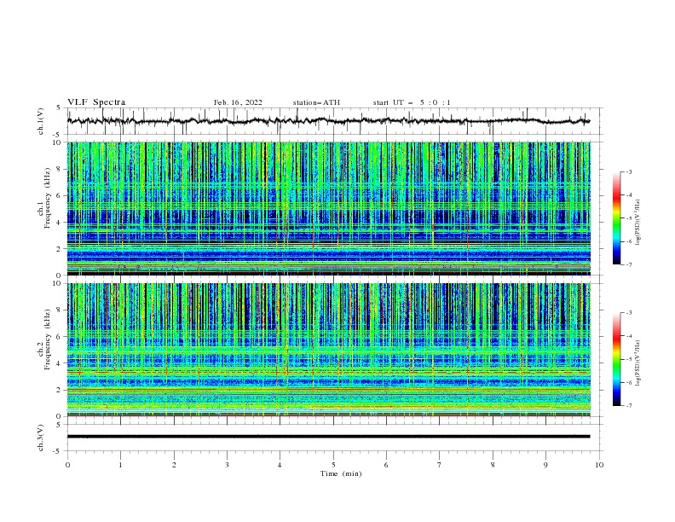Select the lower PSD color scale bar

coord(616,359)
